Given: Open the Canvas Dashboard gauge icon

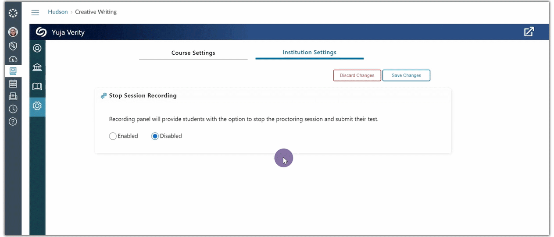Looking at the screenshot, I should [x=13, y=59].
